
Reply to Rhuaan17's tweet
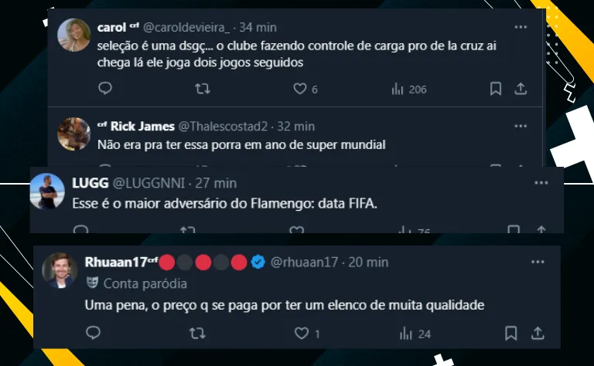click(x=93, y=333)
